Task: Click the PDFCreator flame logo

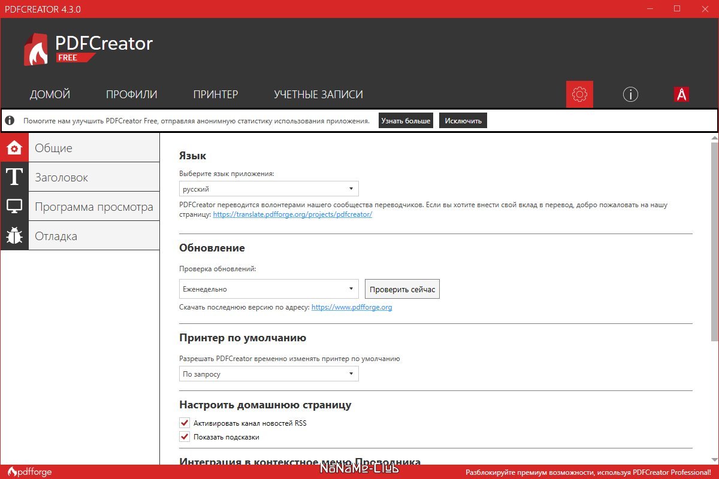Action: click(x=36, y=49)
